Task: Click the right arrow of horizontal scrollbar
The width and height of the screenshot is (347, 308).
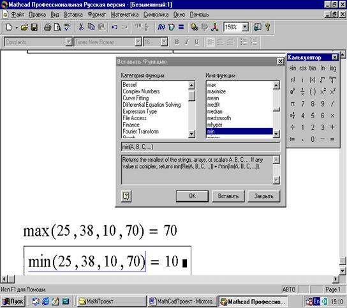Action: [336, 279]
